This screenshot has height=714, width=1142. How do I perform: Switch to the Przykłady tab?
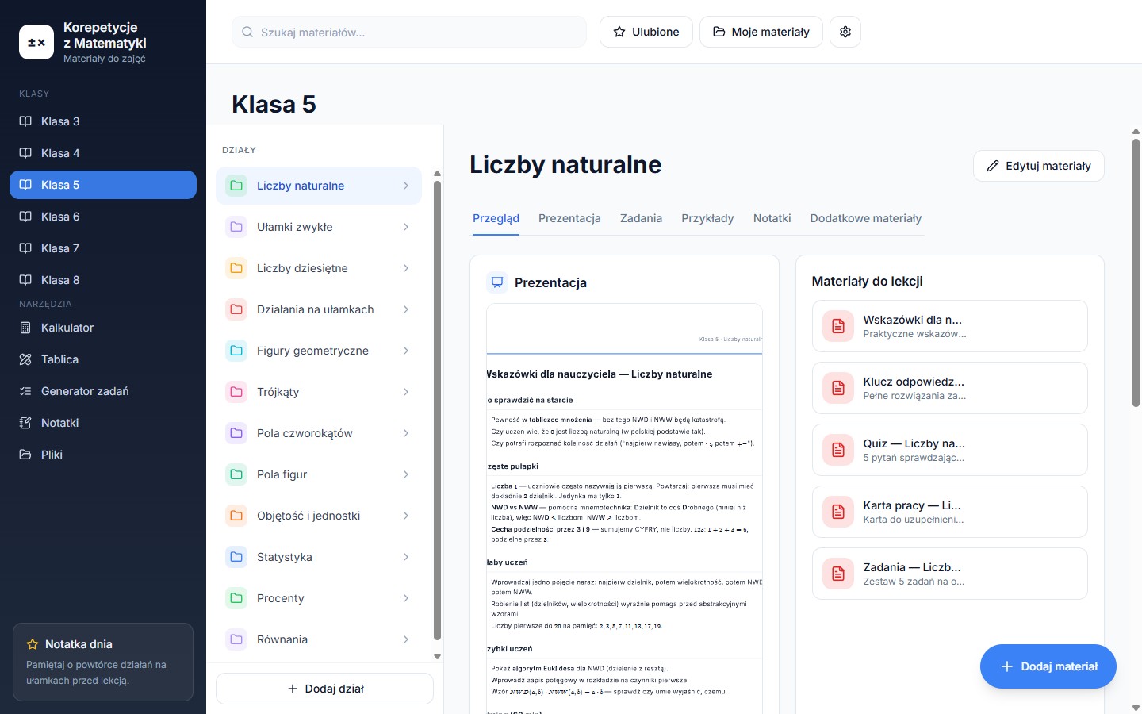707,218
